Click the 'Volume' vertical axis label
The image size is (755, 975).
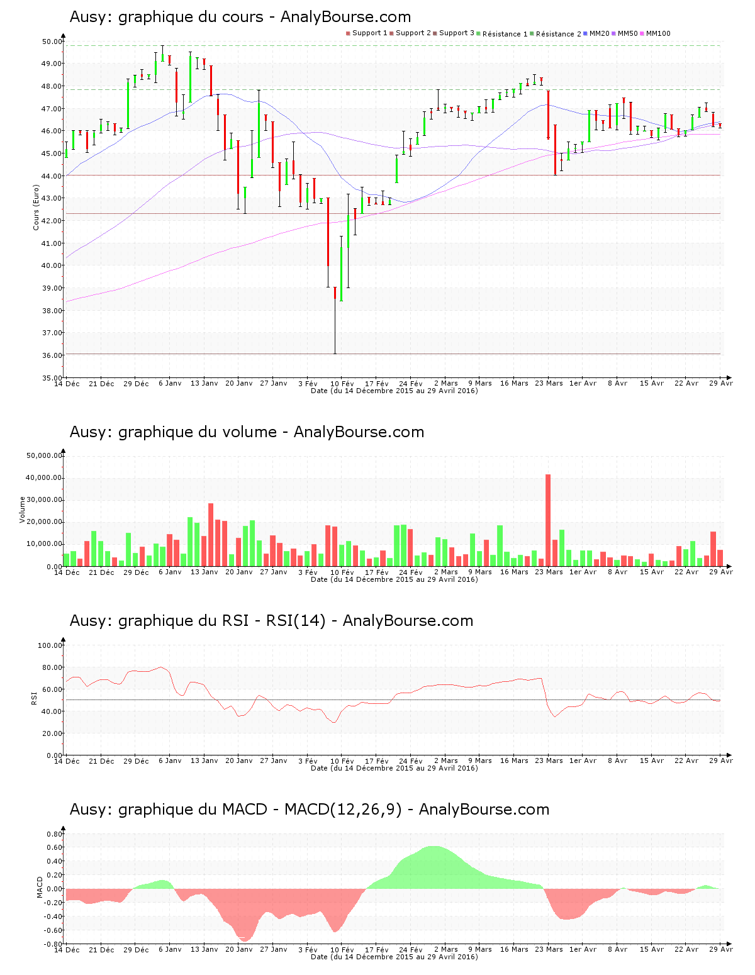[23, 510]
